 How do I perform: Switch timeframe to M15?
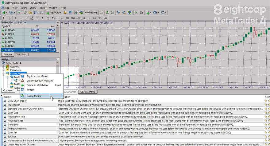pyautogui.click(x=73, y=18)
